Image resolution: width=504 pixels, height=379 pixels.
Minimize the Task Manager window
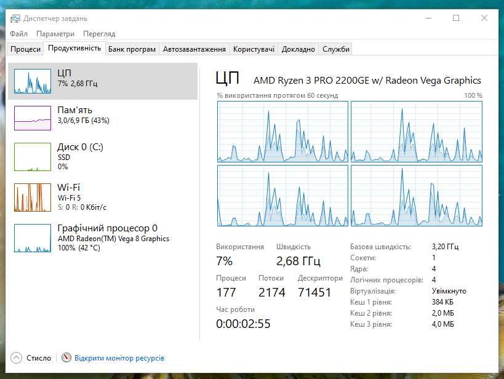point(428,18)
